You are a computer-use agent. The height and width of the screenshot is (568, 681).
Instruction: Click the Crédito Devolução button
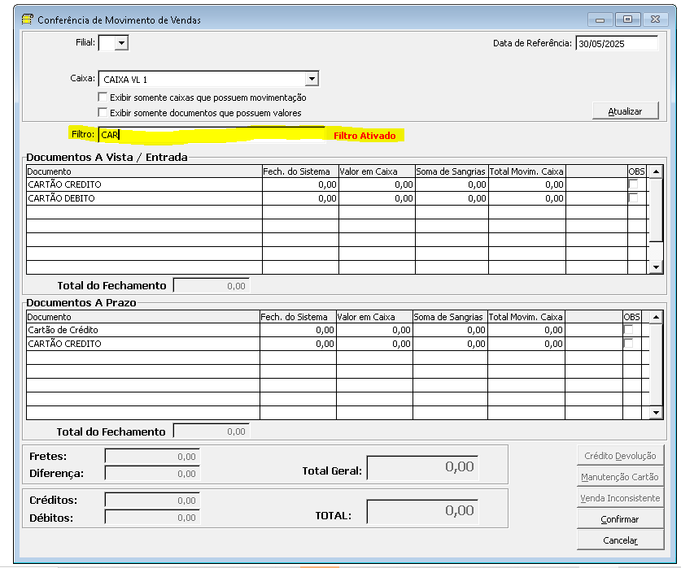(620, 456)
